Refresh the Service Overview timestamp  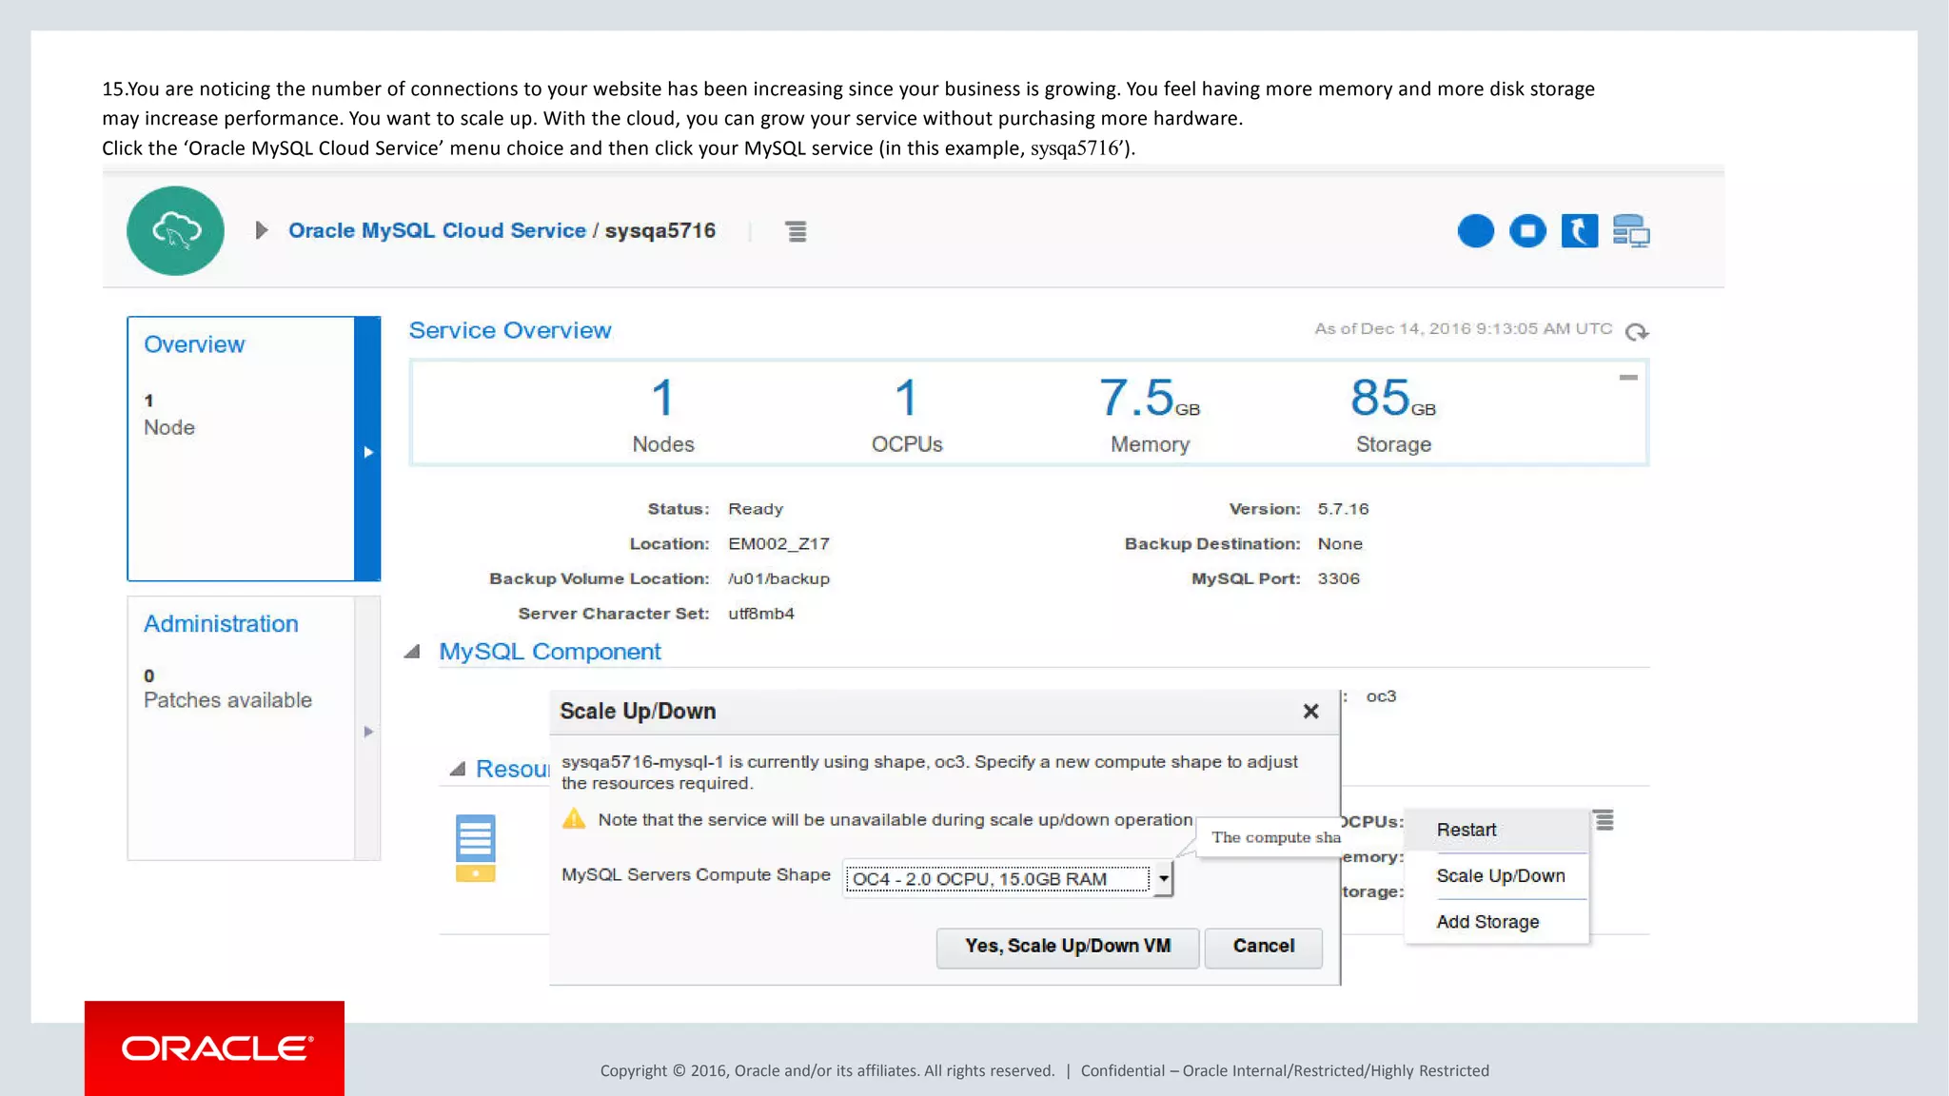point(1637,331)
